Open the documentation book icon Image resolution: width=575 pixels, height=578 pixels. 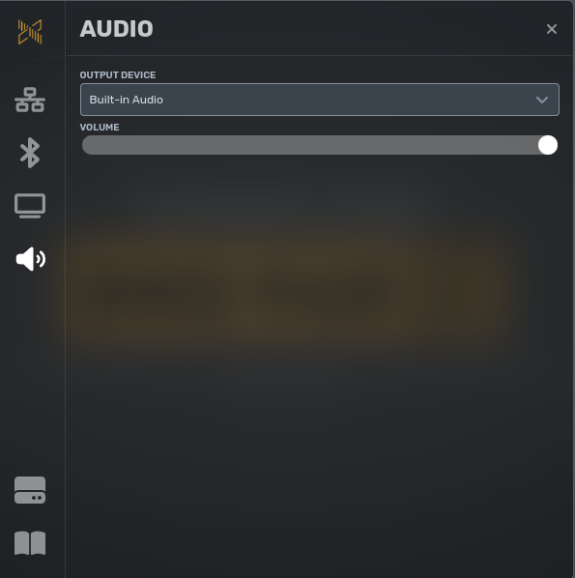pos(30,543)
